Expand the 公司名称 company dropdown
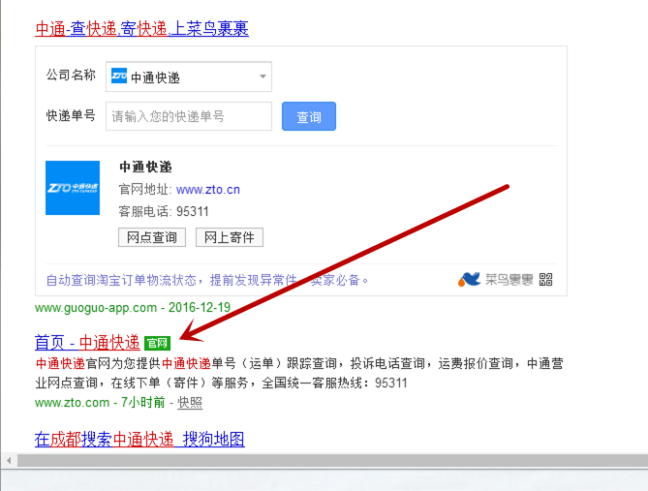Image resolution: width=648 pixels, height=491 pixels. [x=189, y=77]
